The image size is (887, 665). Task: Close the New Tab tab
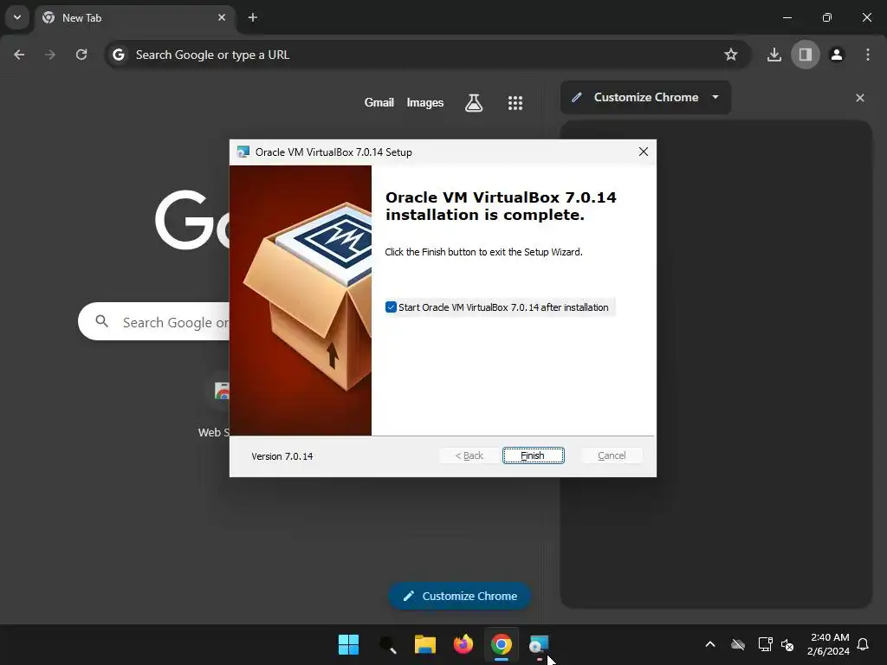pos(222,17)
